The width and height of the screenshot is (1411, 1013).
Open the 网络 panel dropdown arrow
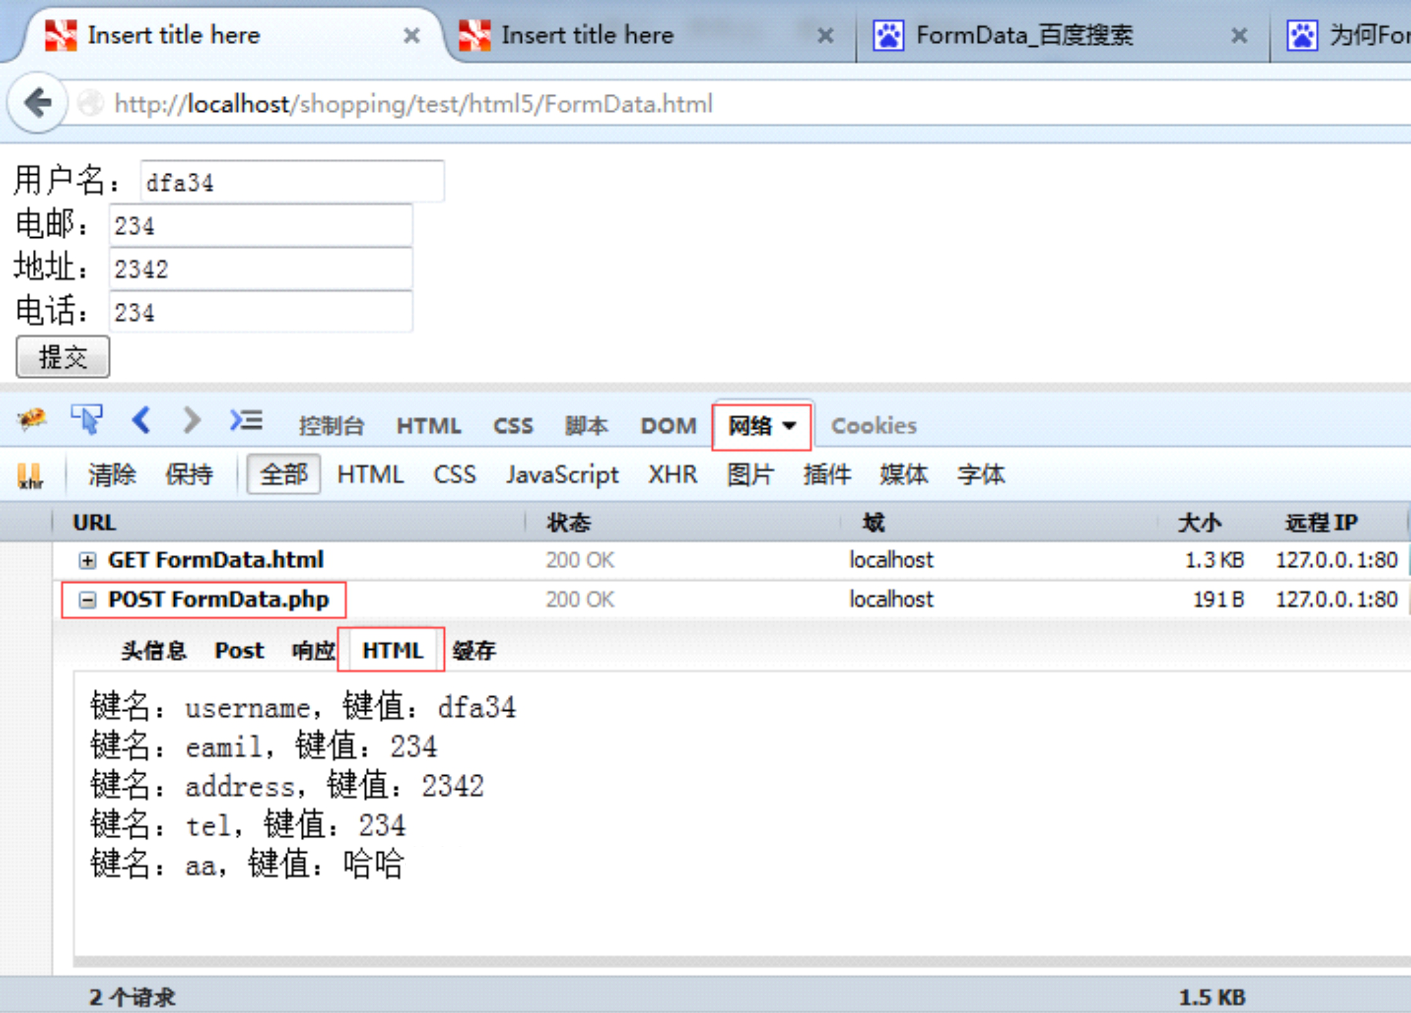[x=788, y=426]
